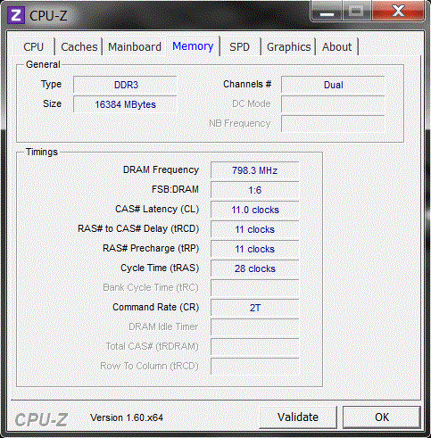Image resolution: width=431 pixels, height=438 pixels.
Task: Click the Dual channels value field
Action: pyautogui.click(x=333, y=85)
